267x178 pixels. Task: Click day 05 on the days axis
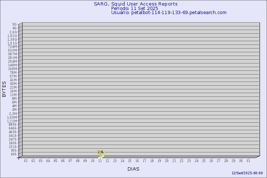coord(55,161)
